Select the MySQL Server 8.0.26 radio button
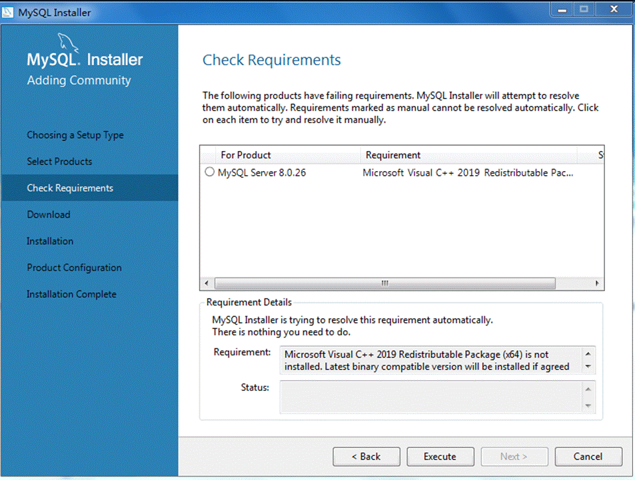Image resolution: width=635 pixels, height=480 pixels. [209, 172]
